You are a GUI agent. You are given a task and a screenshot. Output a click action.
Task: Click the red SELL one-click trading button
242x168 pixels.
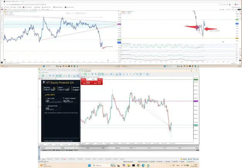86,82
